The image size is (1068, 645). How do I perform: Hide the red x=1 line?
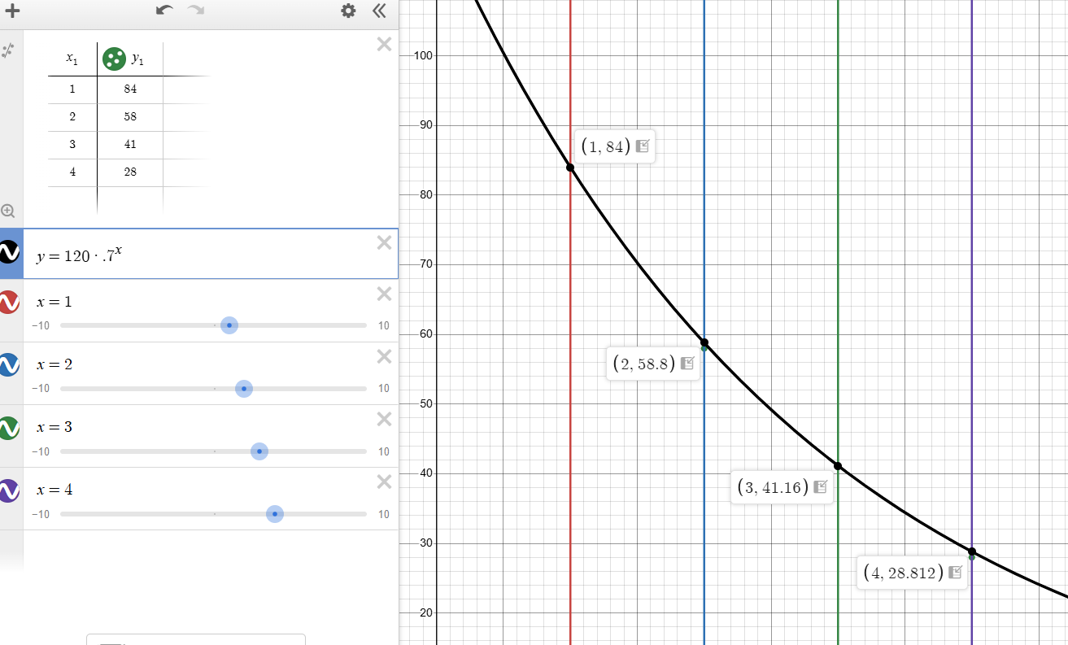[9, 302]
